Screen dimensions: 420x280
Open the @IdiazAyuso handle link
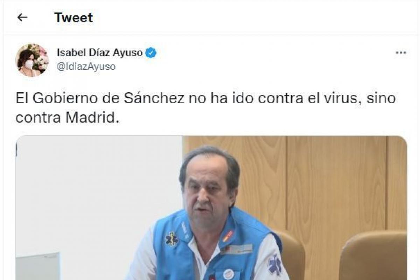tap(86, 66)
